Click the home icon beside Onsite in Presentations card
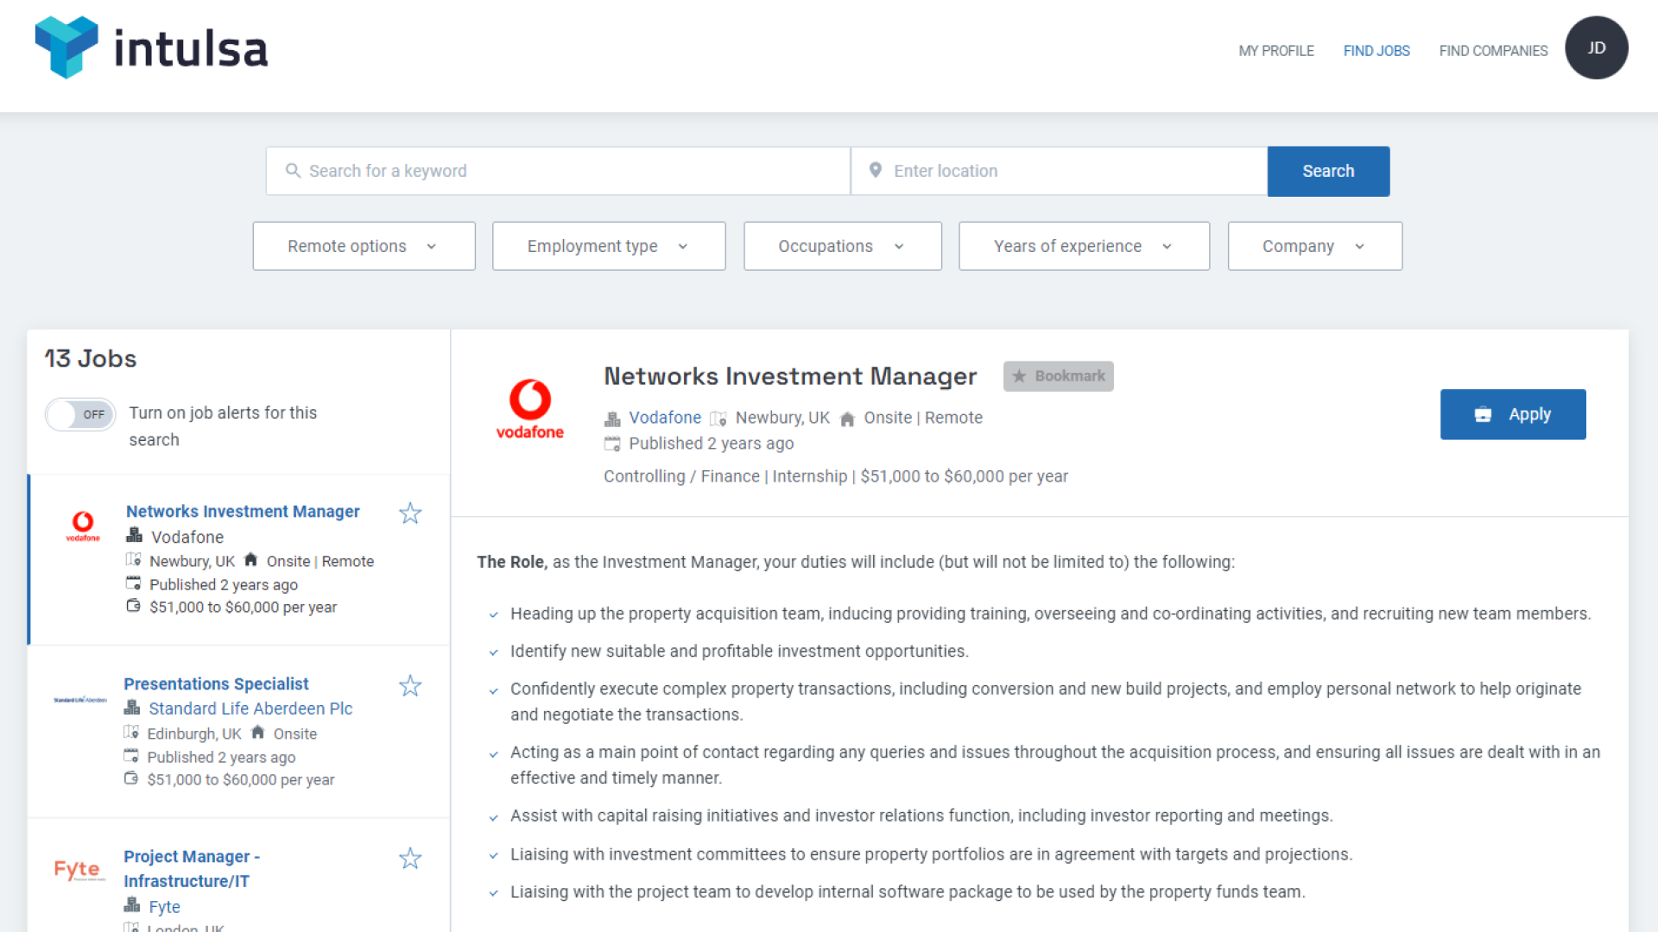 coord(257,732)
